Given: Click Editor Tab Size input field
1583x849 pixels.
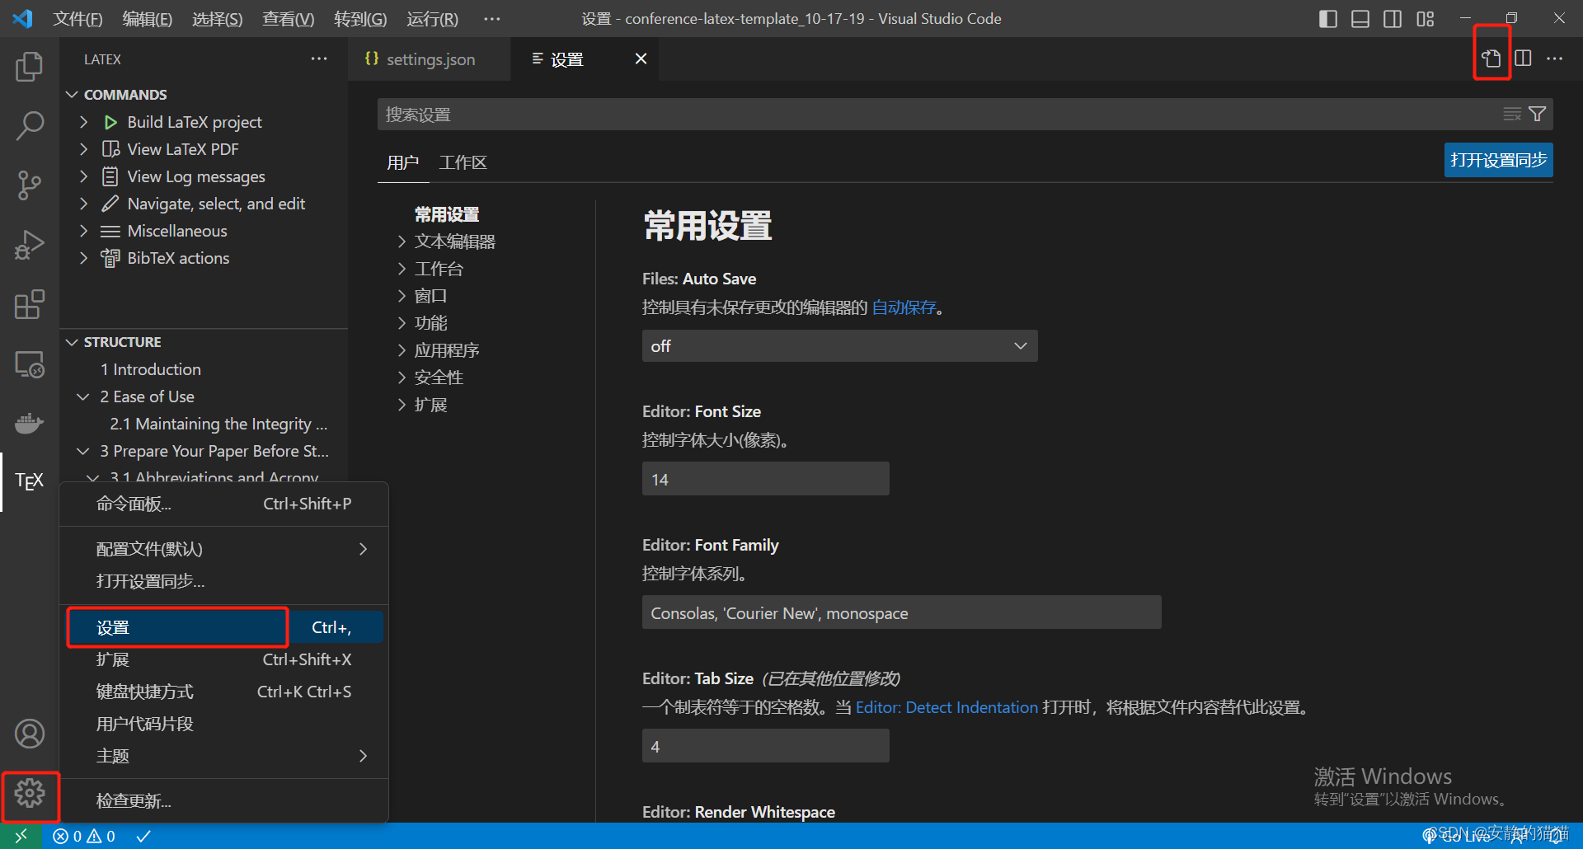Looking at the screenshot, I should (x=765, y=746).
